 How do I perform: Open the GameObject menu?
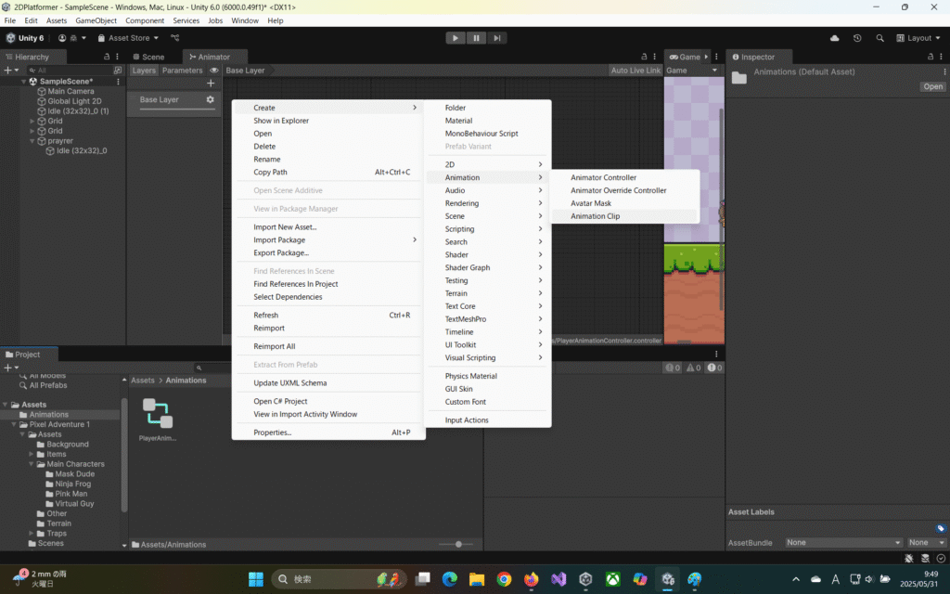(96, 20)
